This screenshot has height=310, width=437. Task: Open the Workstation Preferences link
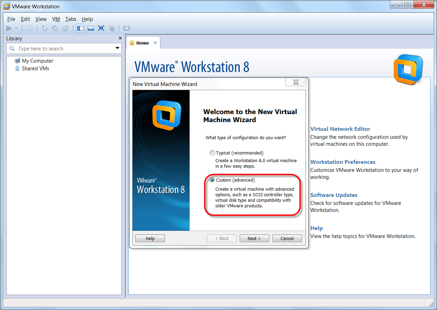[x=343, y=162]
